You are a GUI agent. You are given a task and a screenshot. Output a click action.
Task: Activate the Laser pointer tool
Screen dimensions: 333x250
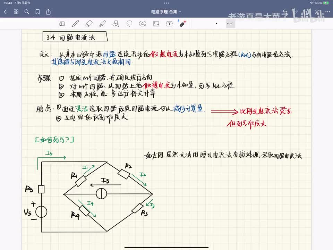[183, 23]
